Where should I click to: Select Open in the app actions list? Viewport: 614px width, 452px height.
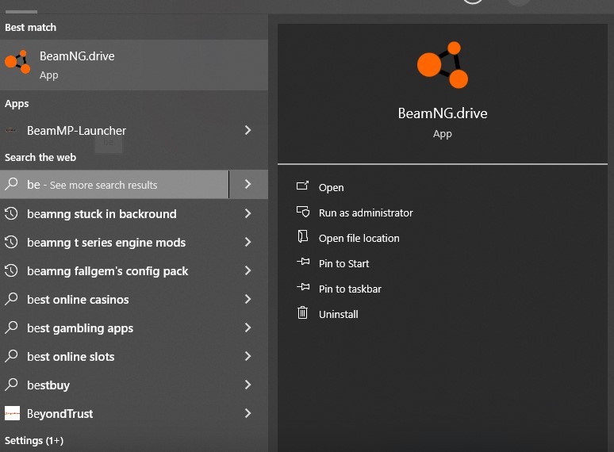(331, 188)
